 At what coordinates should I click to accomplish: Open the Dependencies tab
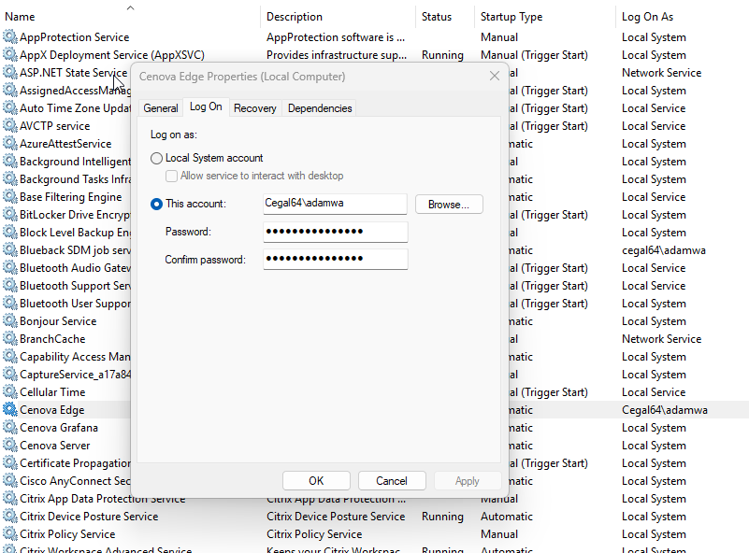coord(319,107)
